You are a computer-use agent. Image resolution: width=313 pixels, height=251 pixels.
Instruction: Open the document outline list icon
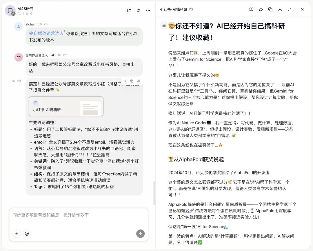[x=164, y=25]
